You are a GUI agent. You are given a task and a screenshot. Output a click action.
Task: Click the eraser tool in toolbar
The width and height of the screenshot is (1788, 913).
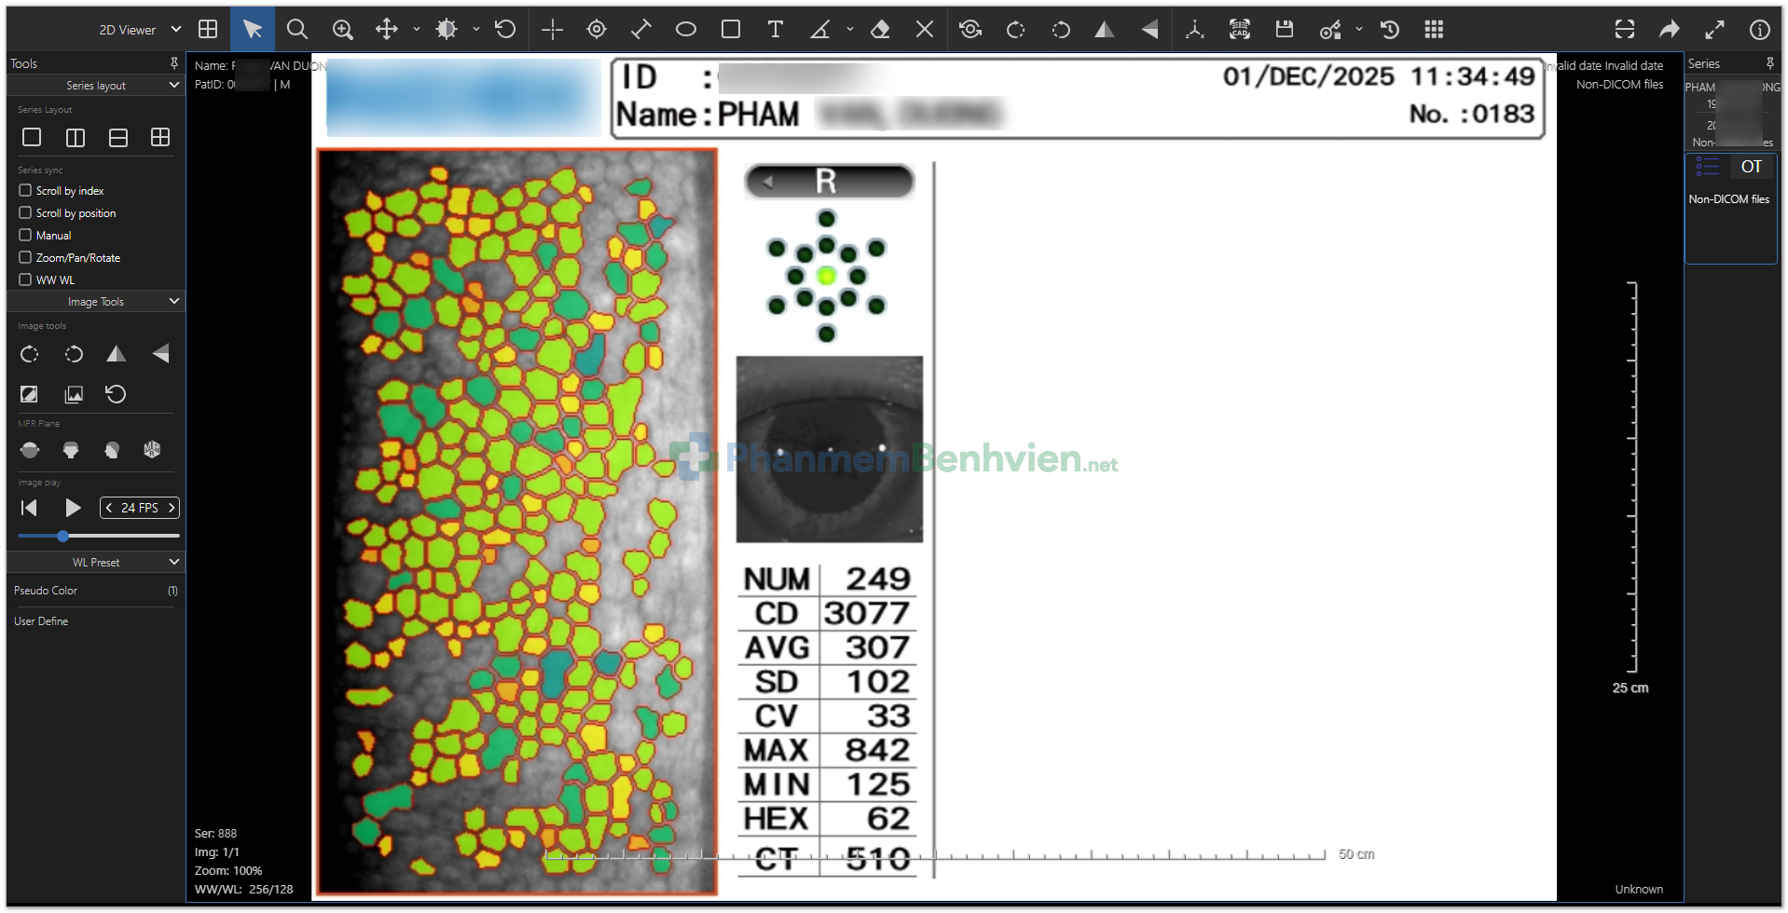tap(879, 30)
